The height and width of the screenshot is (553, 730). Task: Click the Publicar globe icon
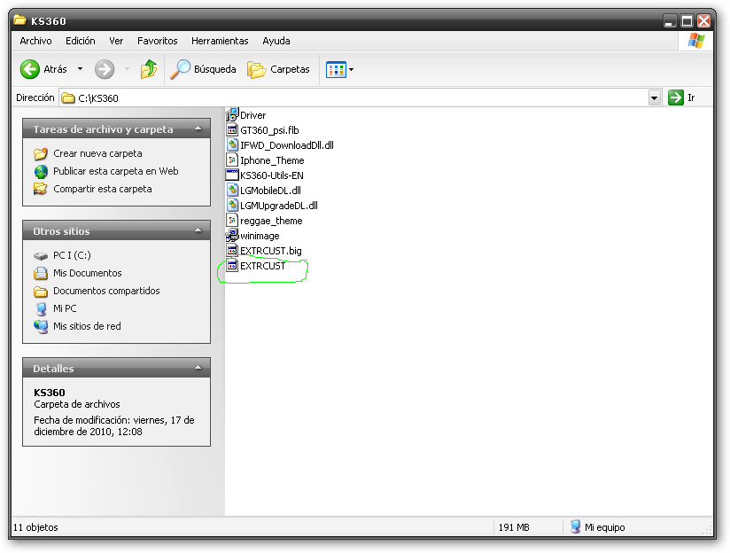[x=41, y=171]
